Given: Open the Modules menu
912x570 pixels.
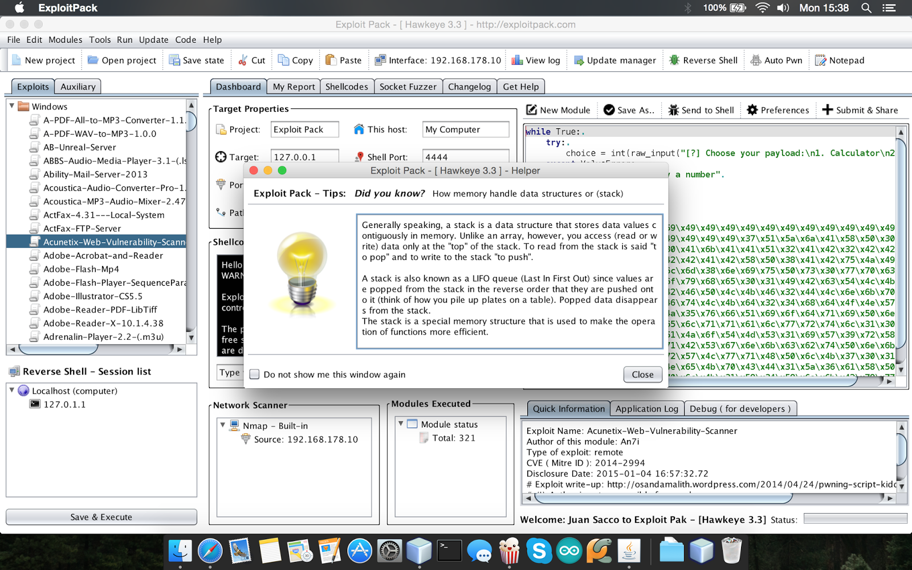Looking at the screenshot, I should [x=66, y=40].
